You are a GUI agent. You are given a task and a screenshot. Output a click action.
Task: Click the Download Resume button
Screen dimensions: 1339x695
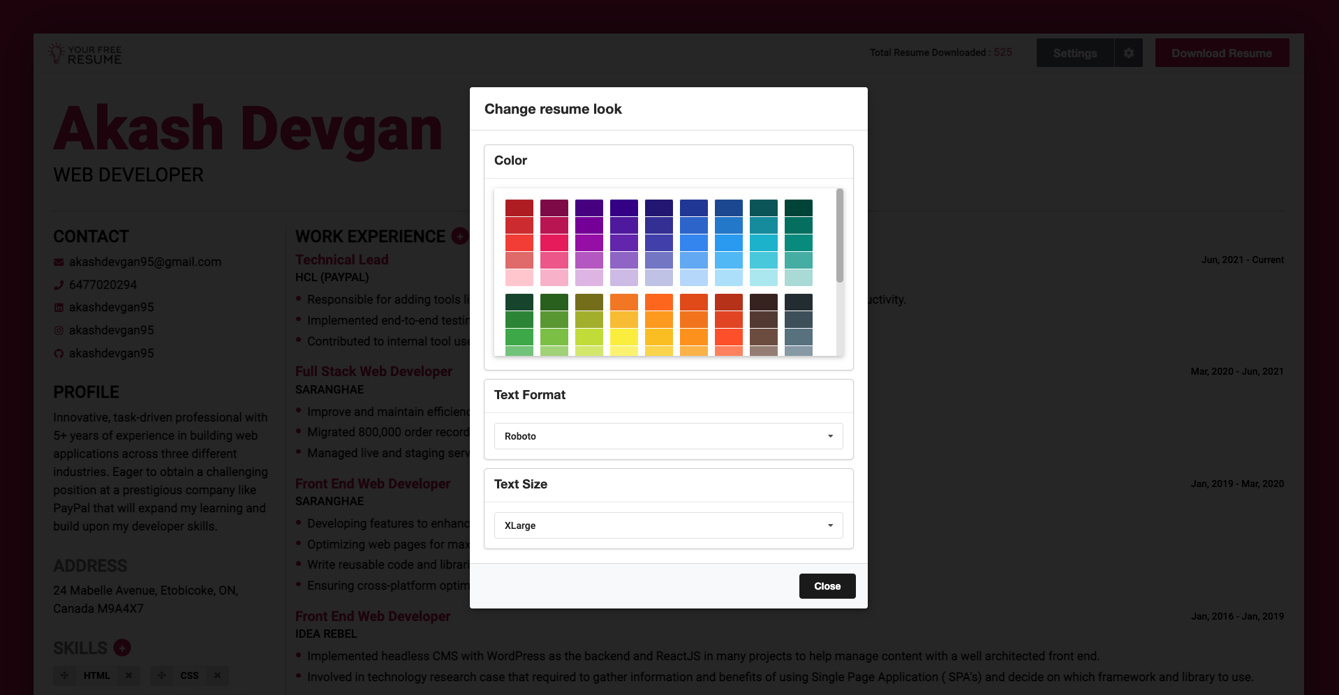1222,53
